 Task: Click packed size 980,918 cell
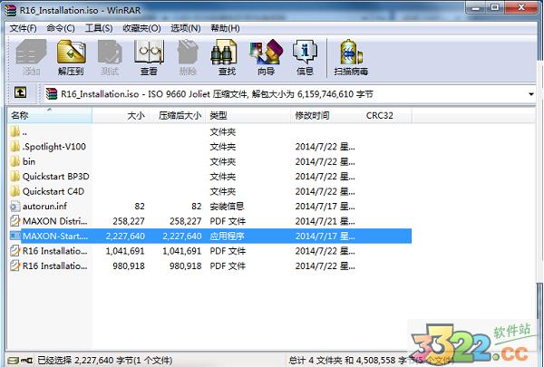(x=185, y=266)
